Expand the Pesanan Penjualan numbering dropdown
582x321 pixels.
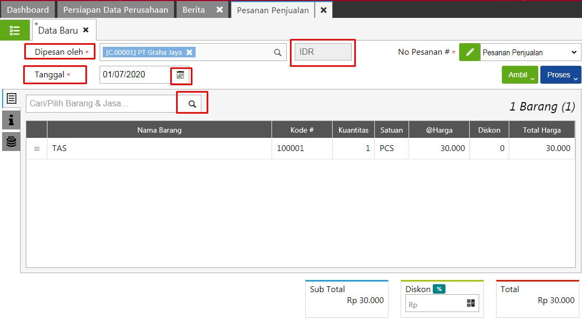click(530, 52)
